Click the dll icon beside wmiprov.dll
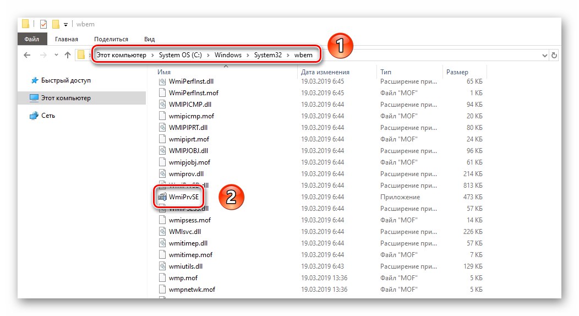 (x=162, y=175)
